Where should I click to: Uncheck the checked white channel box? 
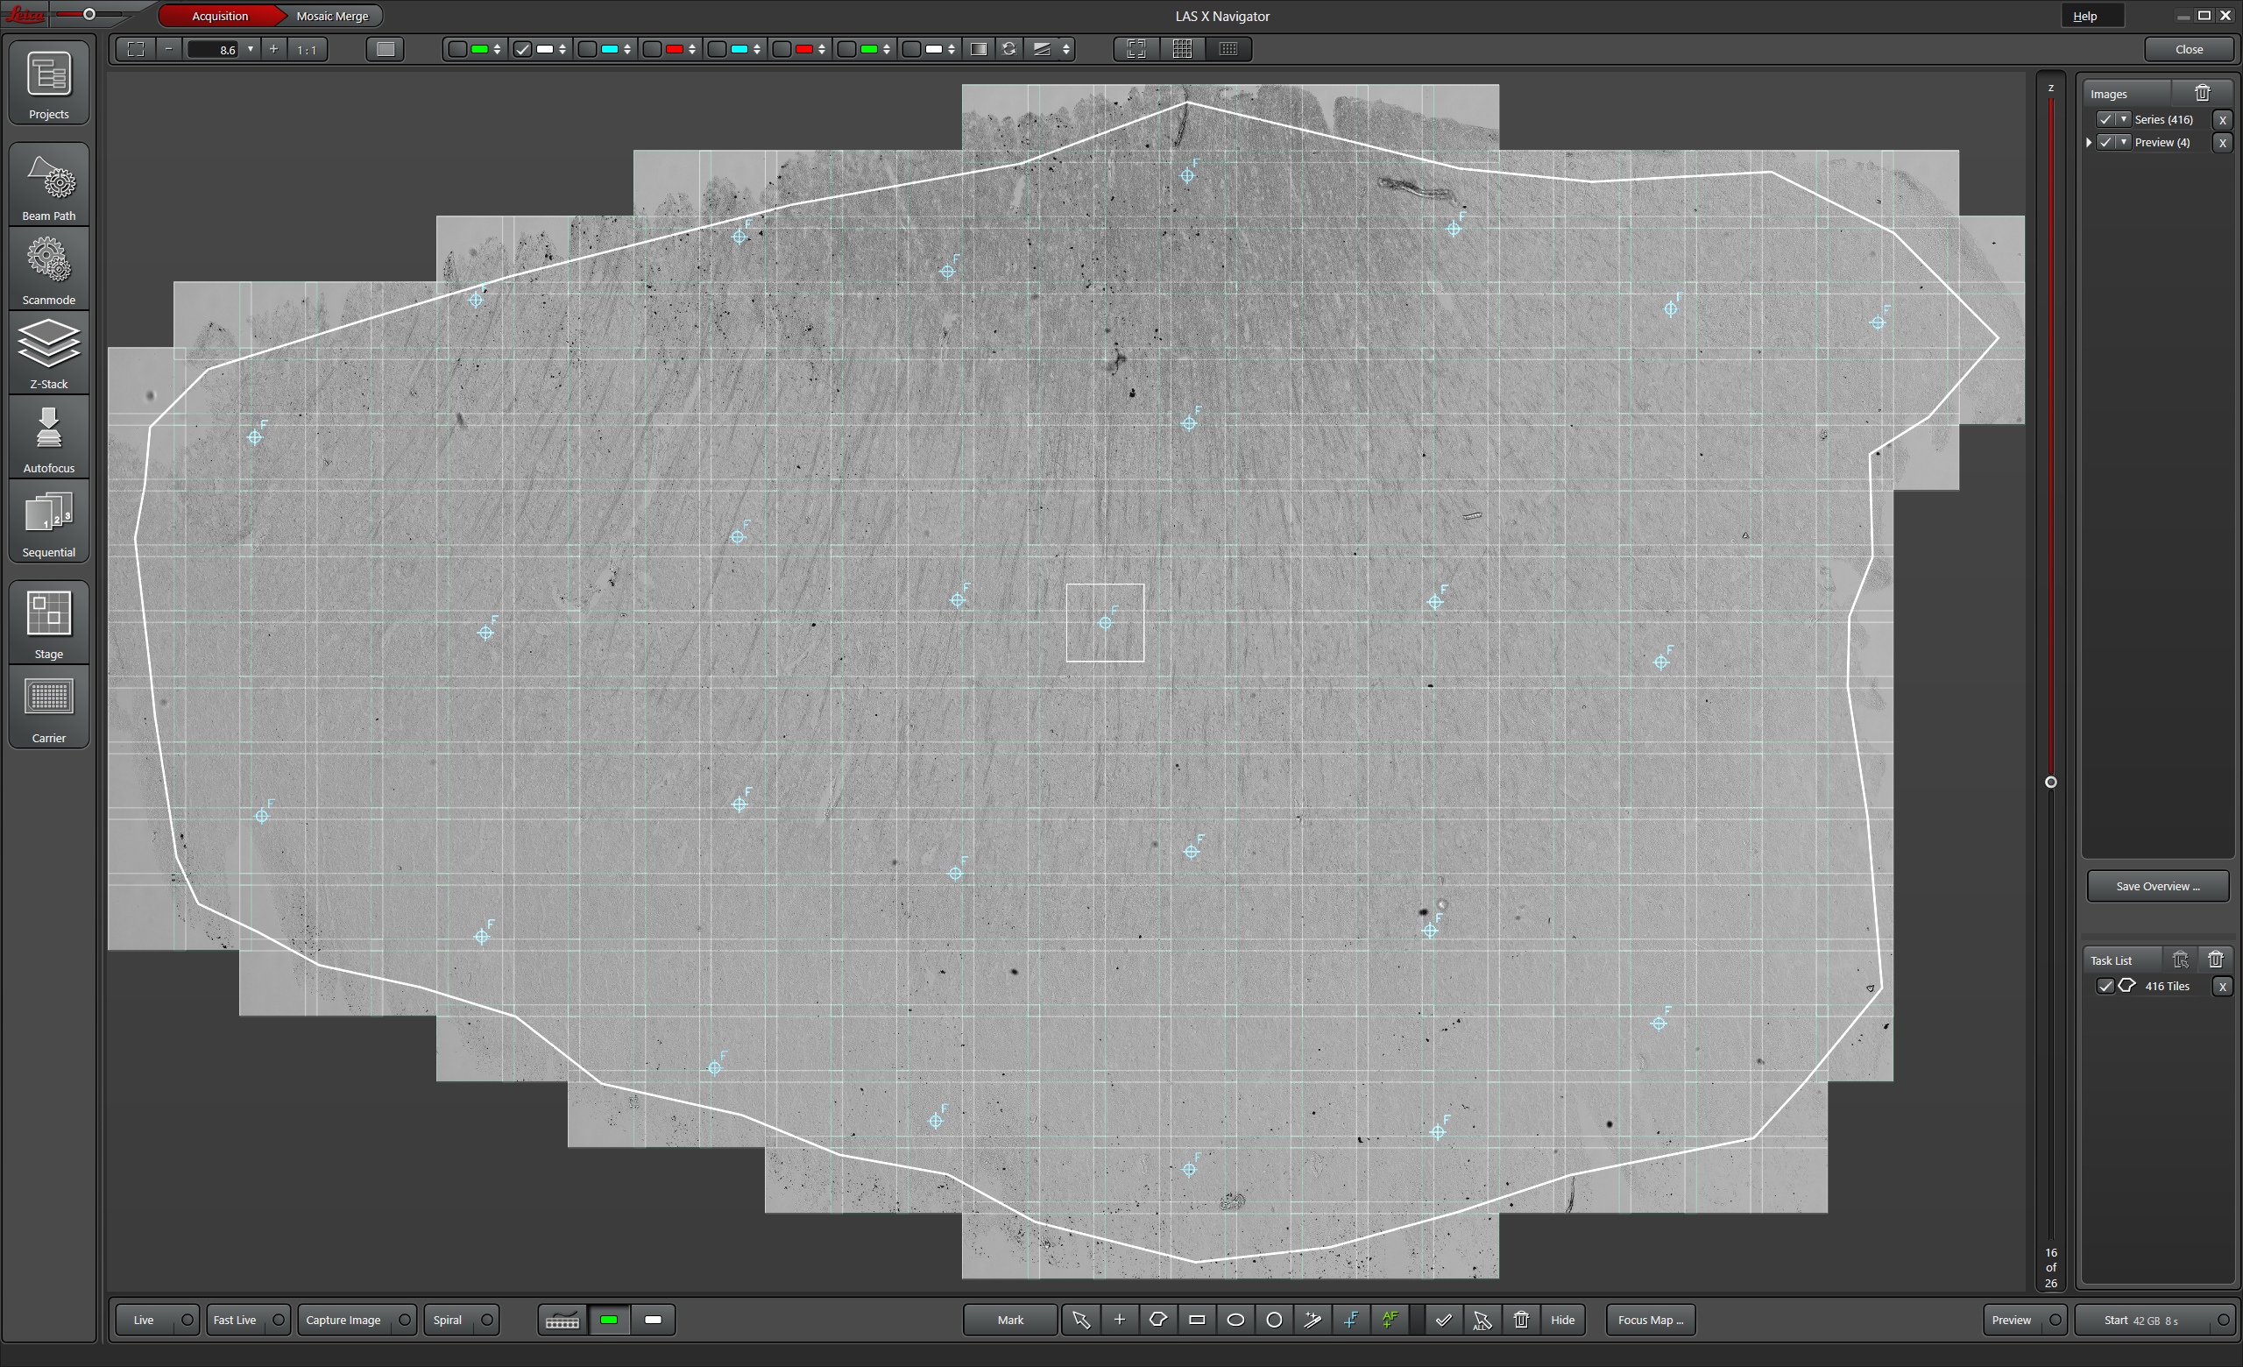pyautogui.click(x=521, y=49)
